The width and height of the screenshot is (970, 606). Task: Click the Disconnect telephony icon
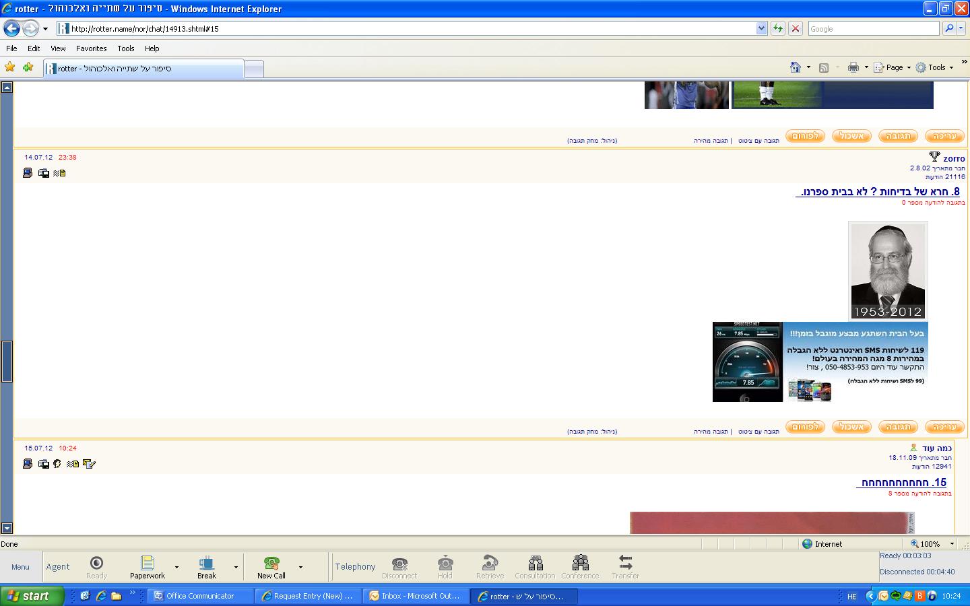399,564
